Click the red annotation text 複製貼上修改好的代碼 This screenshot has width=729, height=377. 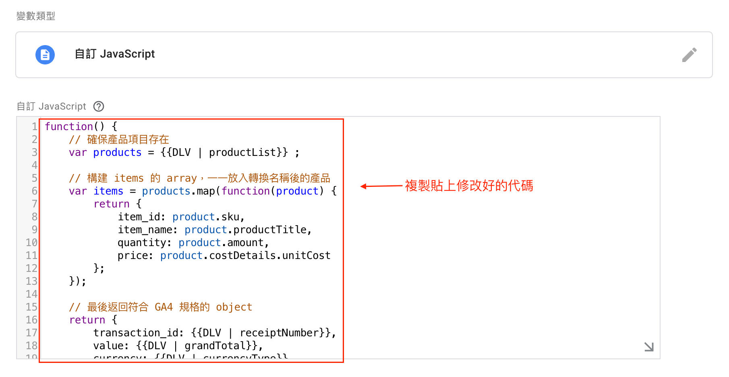click(x=469, y=186)
